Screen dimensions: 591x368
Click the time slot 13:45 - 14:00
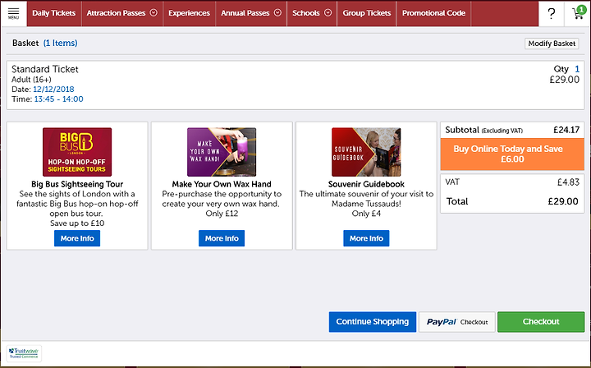(x=59, y=99)
